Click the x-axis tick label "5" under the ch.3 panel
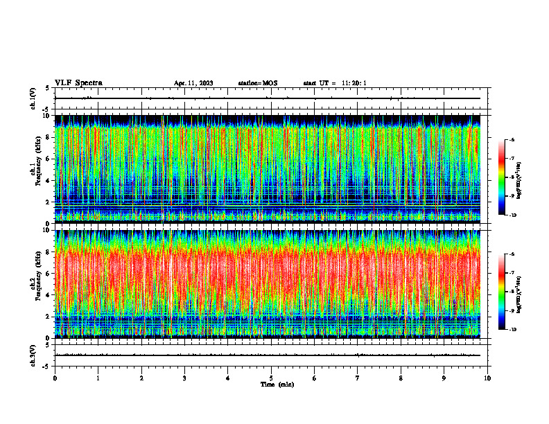This screenshot has width=549, height=424. (x=271, y=378)
